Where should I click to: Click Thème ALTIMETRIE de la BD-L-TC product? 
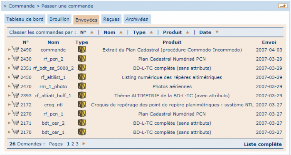[x=172, y=96]
